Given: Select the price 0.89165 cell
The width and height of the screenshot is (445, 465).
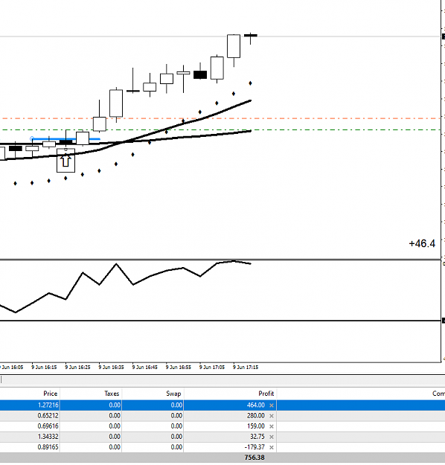Looking at the screenshot, I should [x=48, y=447].
